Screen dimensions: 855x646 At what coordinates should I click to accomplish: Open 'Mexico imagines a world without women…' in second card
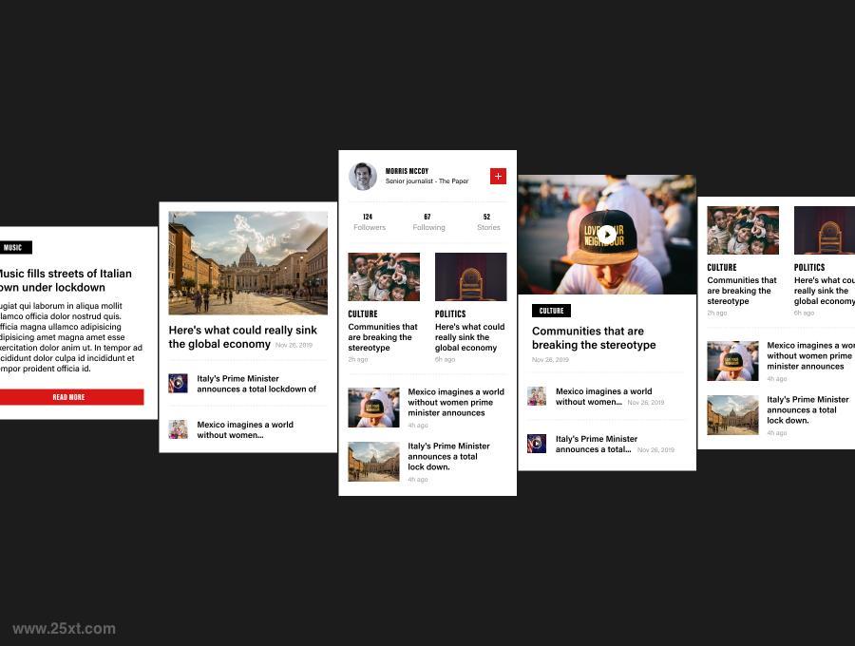[x=245, y=429]
